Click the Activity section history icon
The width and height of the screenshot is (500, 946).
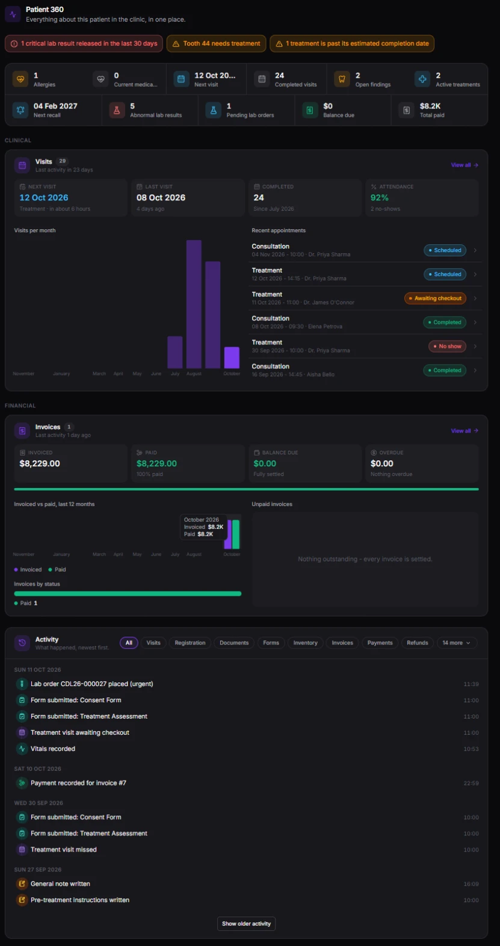click(x=22, y=643)
